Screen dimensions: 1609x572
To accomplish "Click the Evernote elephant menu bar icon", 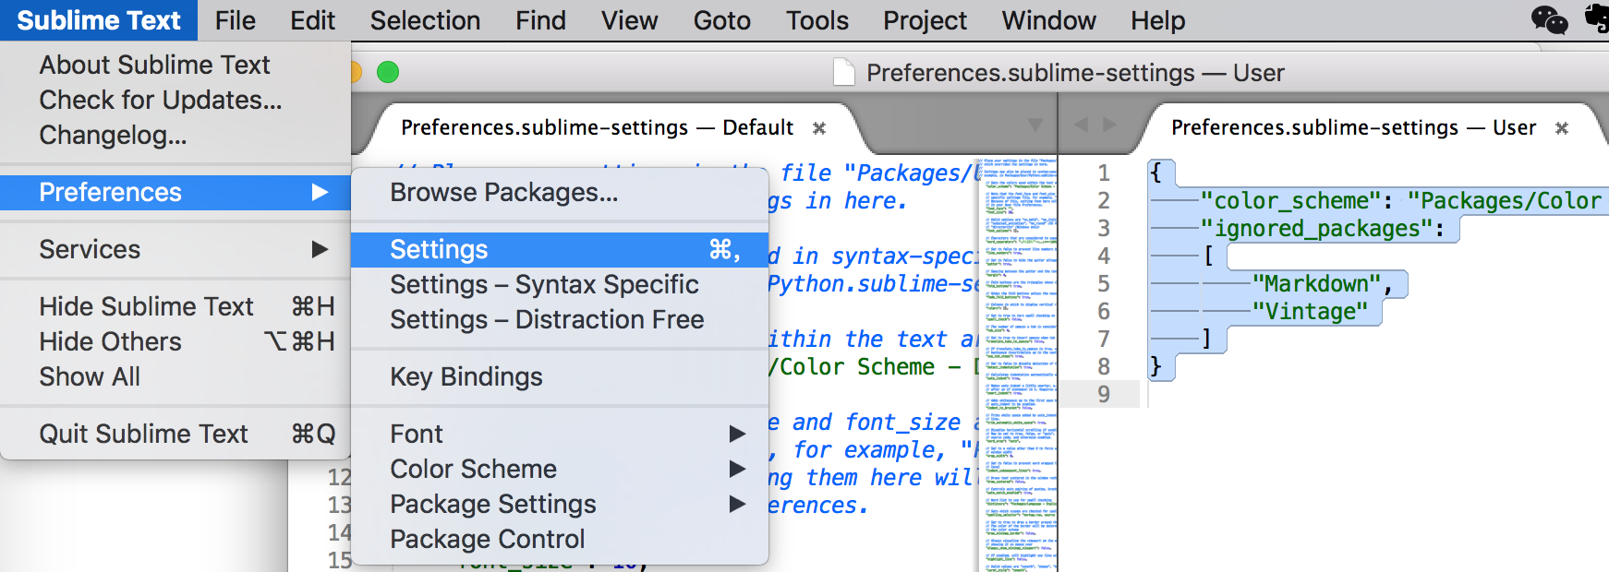I will [x=1597, y=18].
